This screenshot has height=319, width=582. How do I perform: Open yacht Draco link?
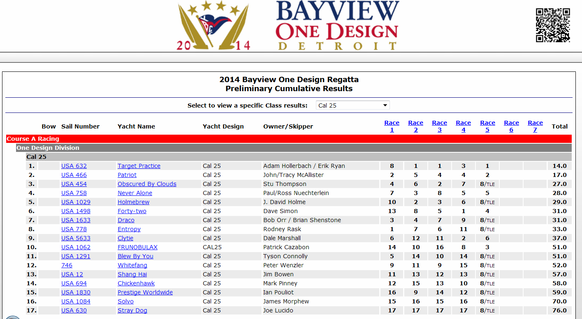coord(126,220)
